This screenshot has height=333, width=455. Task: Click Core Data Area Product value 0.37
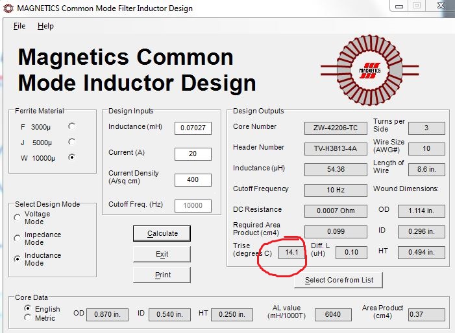coord(426,315)
